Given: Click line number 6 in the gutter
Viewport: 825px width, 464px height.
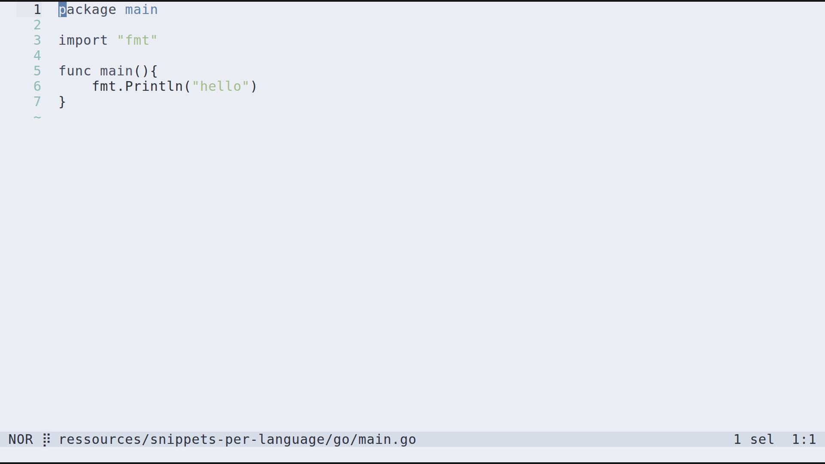Looking at the screenshot, I should (37, 86).
